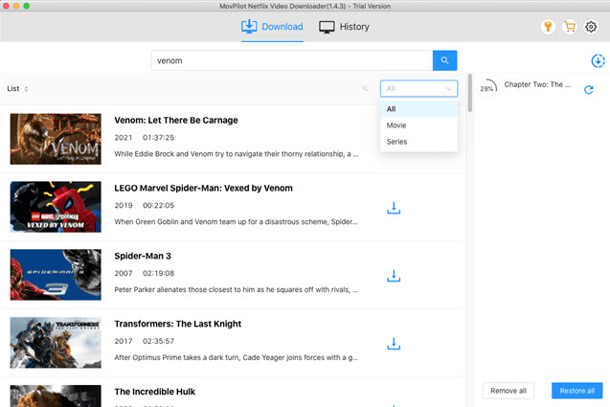Viewport: 610px width, 407px height.
Task: Focus the search field containing venom
Action: pyautogui.click(x=292, y=60)
